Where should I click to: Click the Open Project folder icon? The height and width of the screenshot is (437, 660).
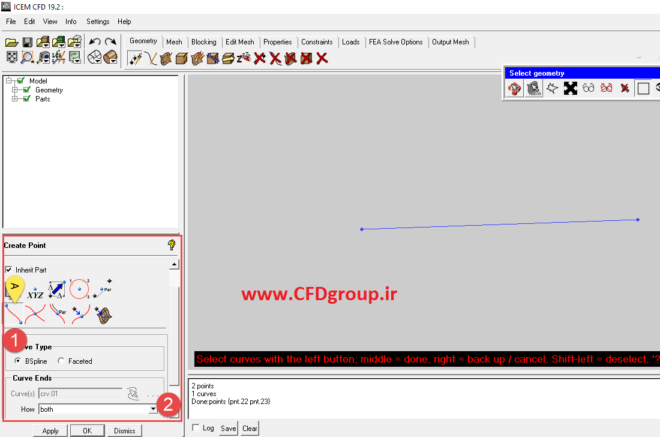pyautogui.click(x=11, y=43)
